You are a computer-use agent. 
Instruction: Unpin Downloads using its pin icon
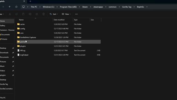[x=13, y=53]
